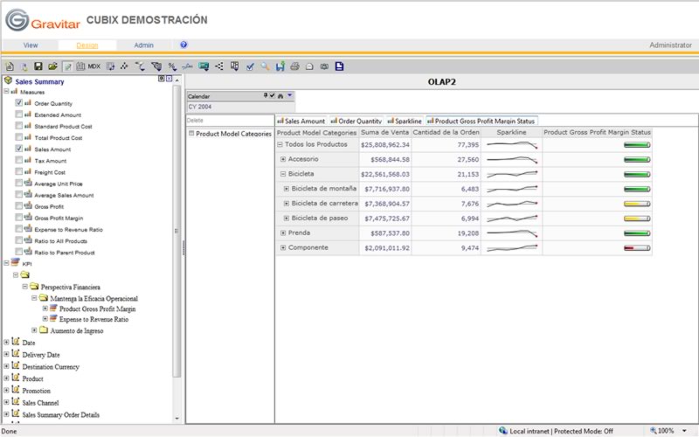Click the Sales Summary cube icon
The width and height of the screenshot is (699, 437).
[x=8, y=80]
